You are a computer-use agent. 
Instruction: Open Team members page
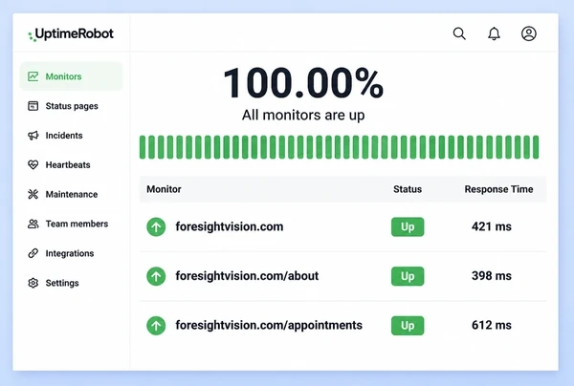coord(77,224)
